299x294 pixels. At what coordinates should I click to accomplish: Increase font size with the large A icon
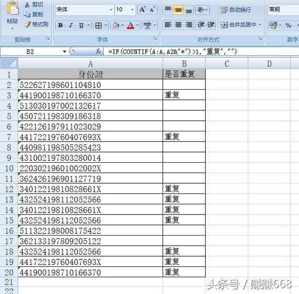[x=142, y=9]
